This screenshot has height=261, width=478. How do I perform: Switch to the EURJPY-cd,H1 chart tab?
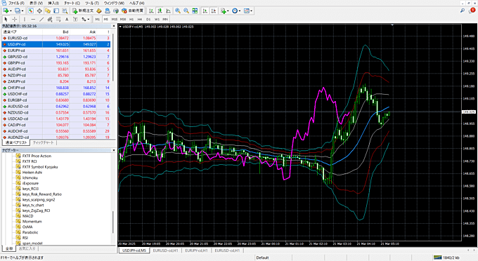[x=196, y=250]
